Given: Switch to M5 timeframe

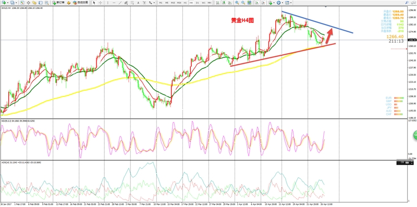Looking at the screenshot, I should pyautogui.click(x=167, y=3).
